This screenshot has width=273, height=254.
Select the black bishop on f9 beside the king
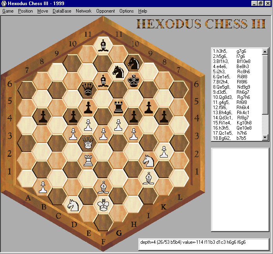[x=103, y=81]
